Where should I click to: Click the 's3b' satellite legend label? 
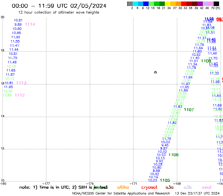187,187
